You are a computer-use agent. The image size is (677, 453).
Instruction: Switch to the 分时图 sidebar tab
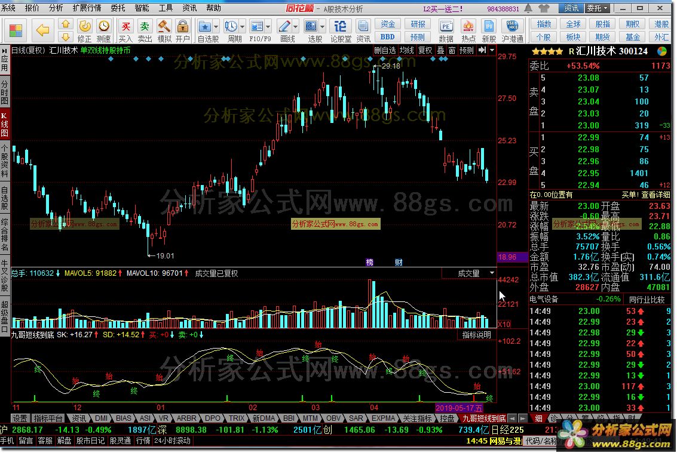point(4,92)
